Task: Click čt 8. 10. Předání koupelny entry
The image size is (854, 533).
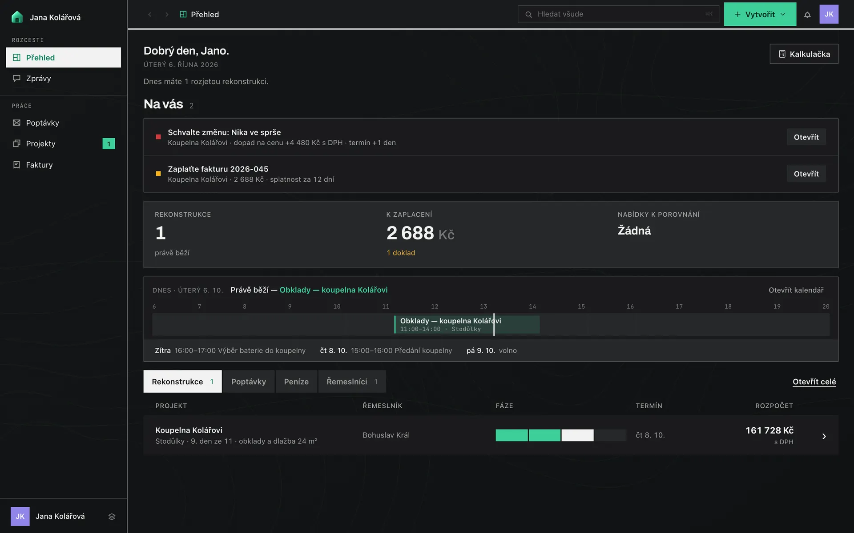Action: 386,350
